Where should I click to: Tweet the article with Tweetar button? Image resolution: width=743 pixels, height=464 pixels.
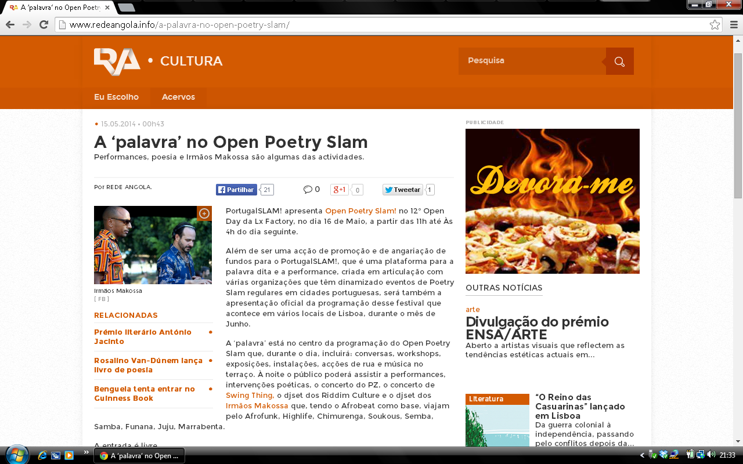click(402, 190)
